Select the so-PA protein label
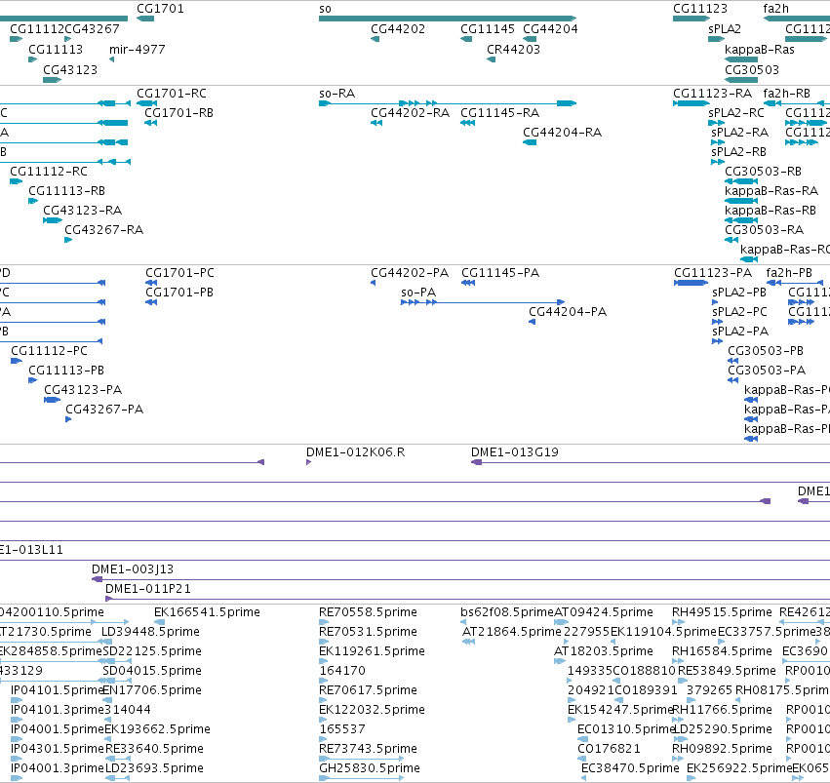This screenshot has height=783, width=830. click(418, 292)
